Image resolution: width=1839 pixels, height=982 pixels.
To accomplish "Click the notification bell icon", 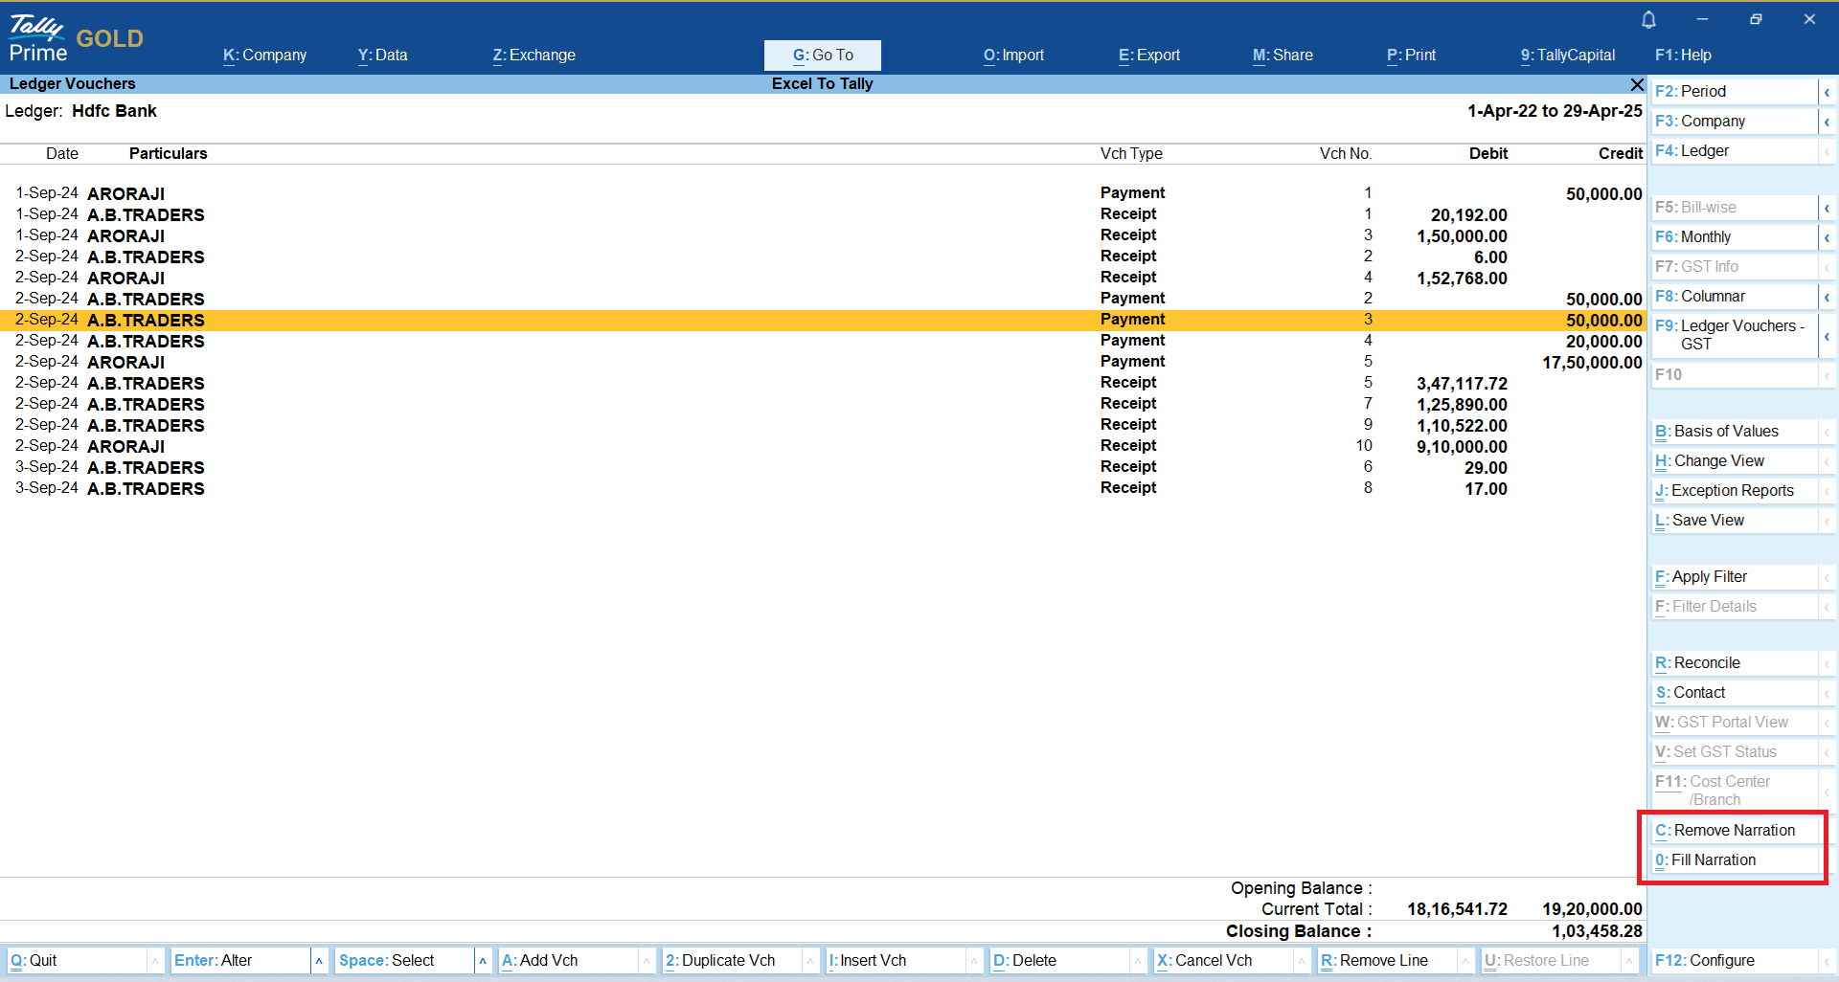I will 1648,20.
